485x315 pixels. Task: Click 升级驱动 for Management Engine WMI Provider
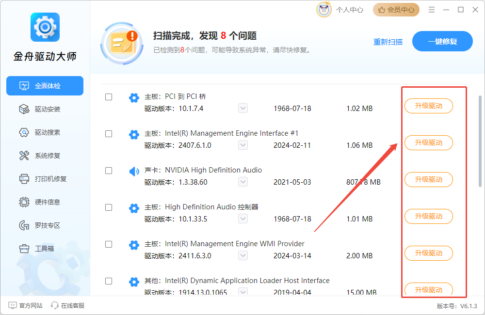point(429,253)
